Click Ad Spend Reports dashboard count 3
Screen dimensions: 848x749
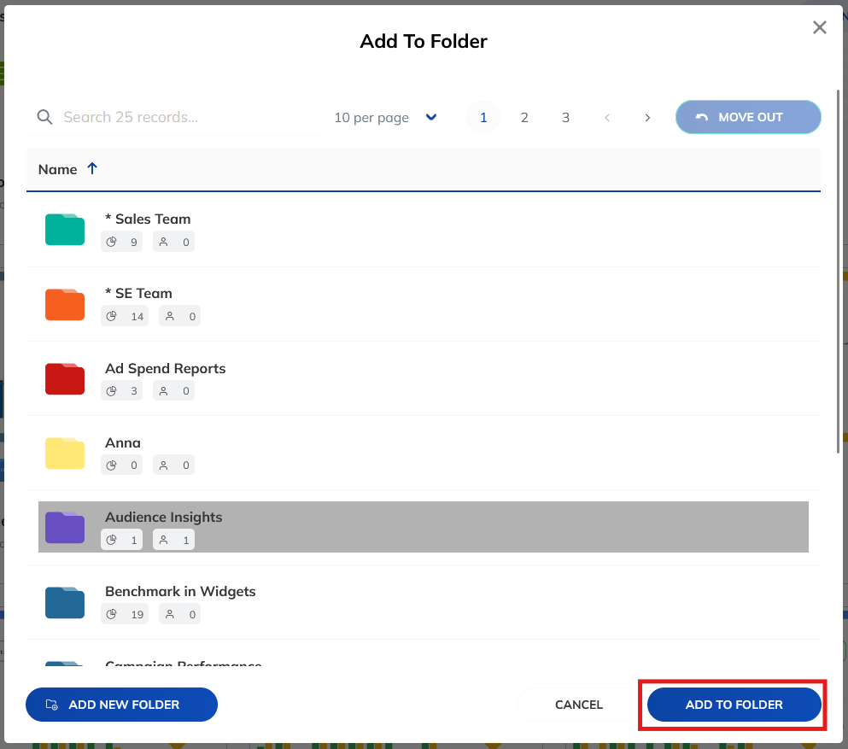tap(121, 390)
